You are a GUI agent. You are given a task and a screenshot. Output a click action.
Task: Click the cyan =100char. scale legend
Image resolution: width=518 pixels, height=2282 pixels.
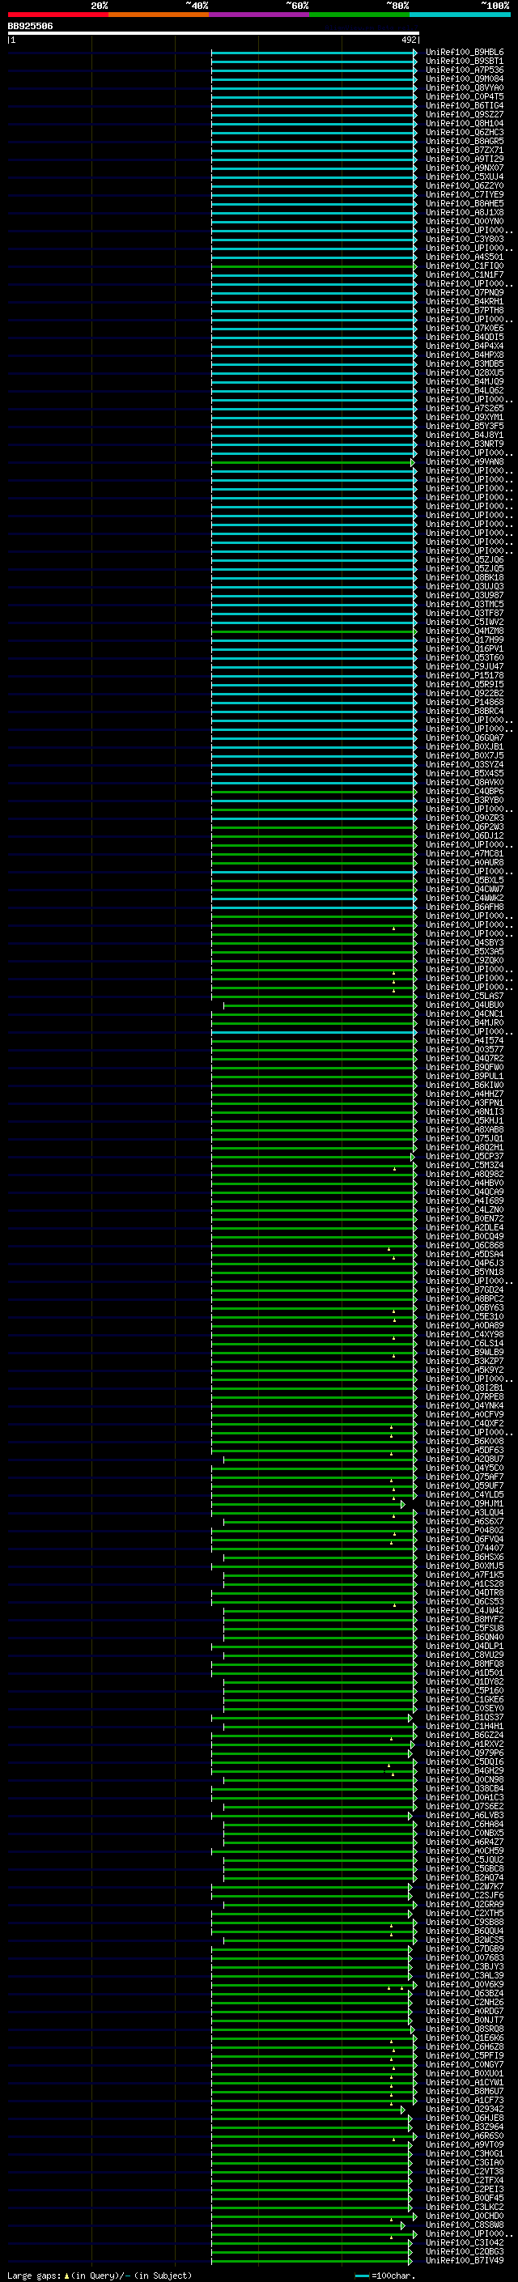point(384,2276)
